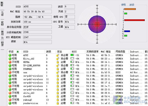Click the open padlock icon for Elite_zb2

(x=58, y=59)
